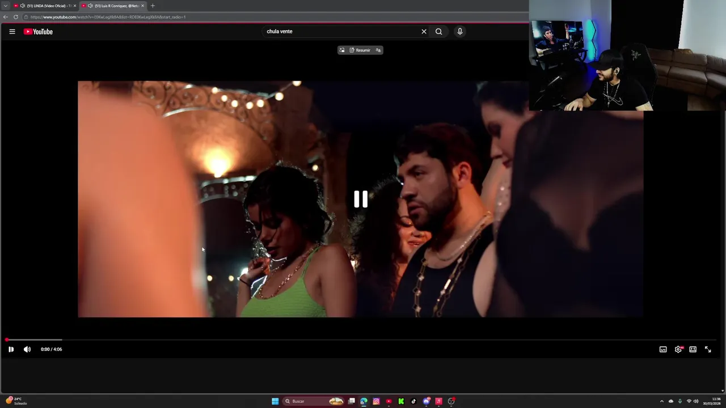The image size is (726, 408).
Task: Expand the browser tab search dropdown arrow
Action: tap(6, 6)
